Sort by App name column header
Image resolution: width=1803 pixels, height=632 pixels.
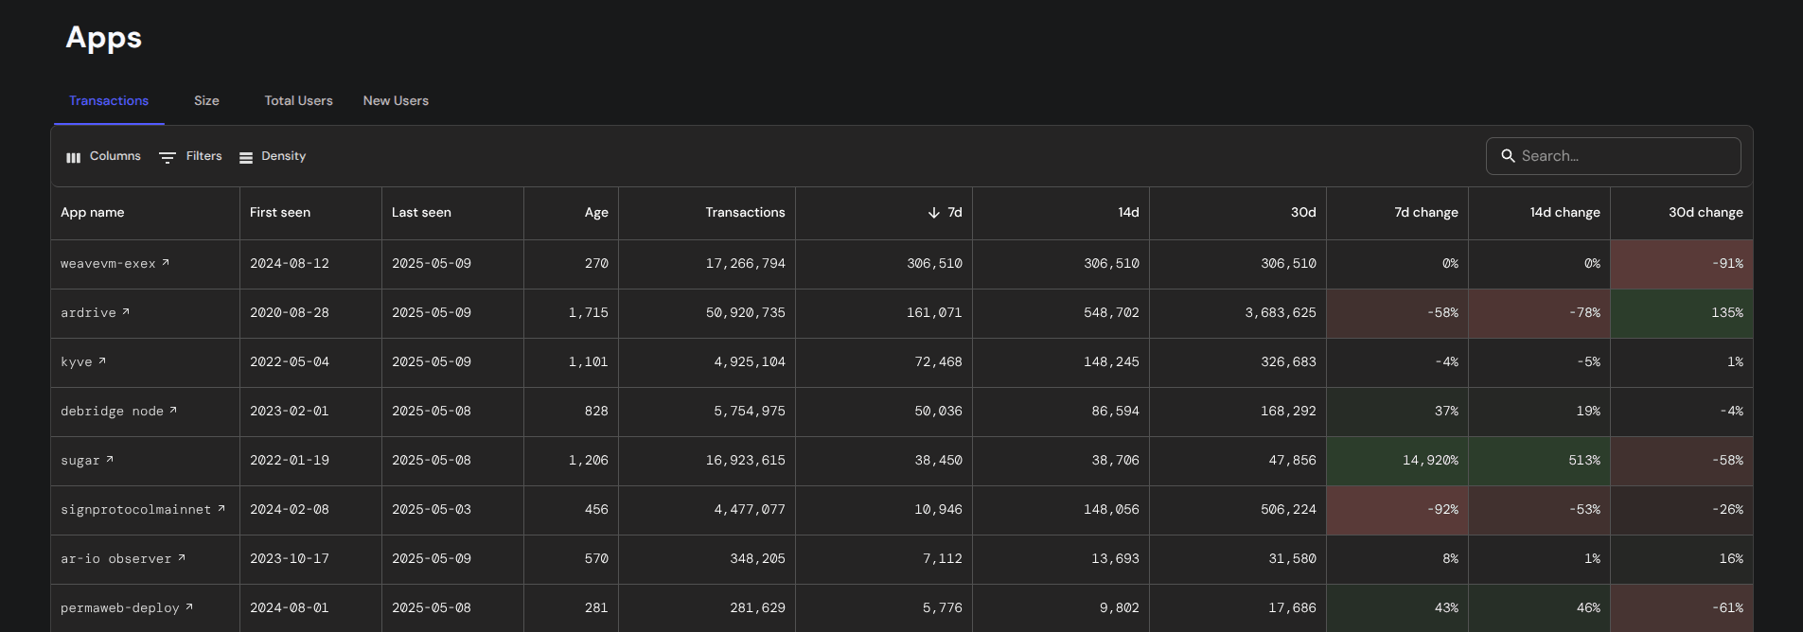[93, 213]
